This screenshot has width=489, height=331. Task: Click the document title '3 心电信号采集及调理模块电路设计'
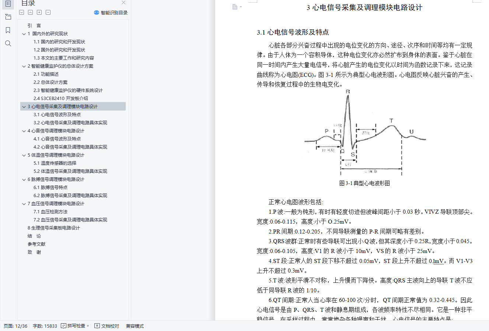(364, 8)
